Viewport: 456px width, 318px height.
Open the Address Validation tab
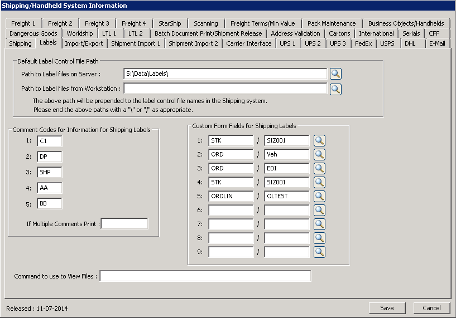295,33
